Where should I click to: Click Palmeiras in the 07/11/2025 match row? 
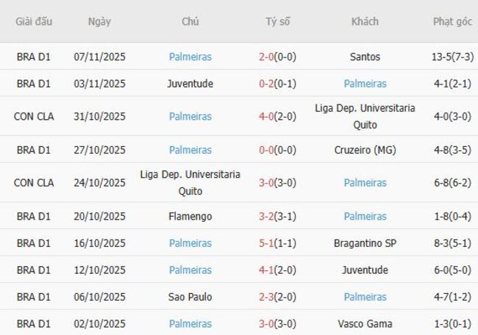[x=190, y=57]
